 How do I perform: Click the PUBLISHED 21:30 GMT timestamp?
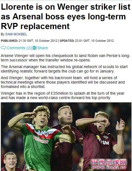pos(29,41)
